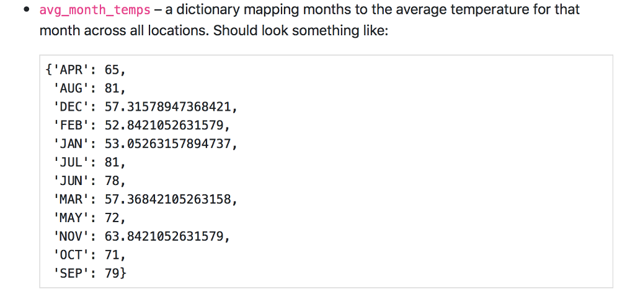Click the 'JAN' dictionary key

point(71,144)
